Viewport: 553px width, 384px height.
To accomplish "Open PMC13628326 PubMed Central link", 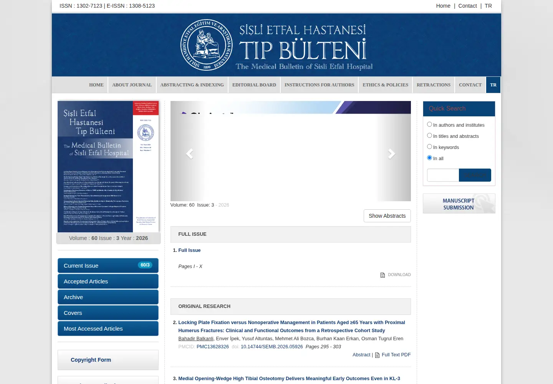I will (213, 347).
